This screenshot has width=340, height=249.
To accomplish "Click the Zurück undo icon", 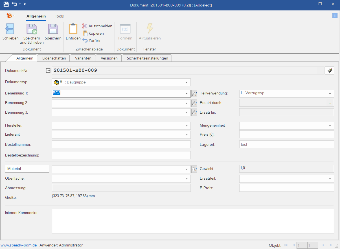I will [85, 41].
